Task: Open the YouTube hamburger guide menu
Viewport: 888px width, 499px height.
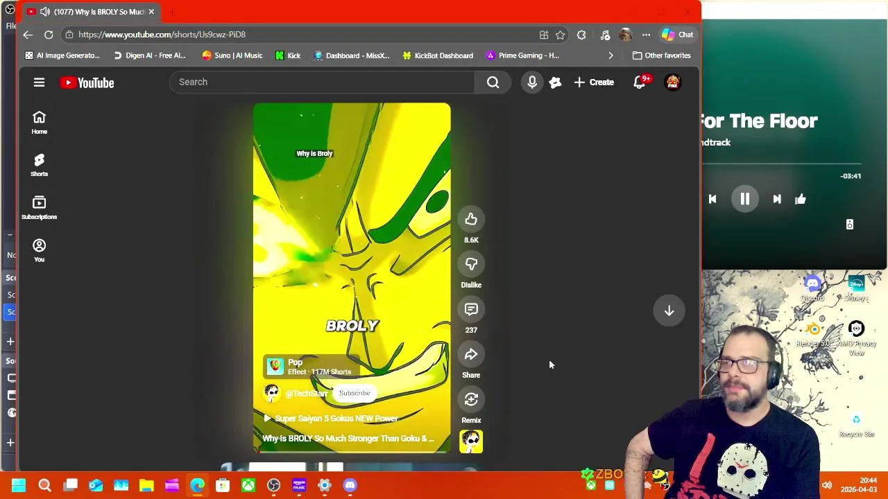Action: point(39,82)
